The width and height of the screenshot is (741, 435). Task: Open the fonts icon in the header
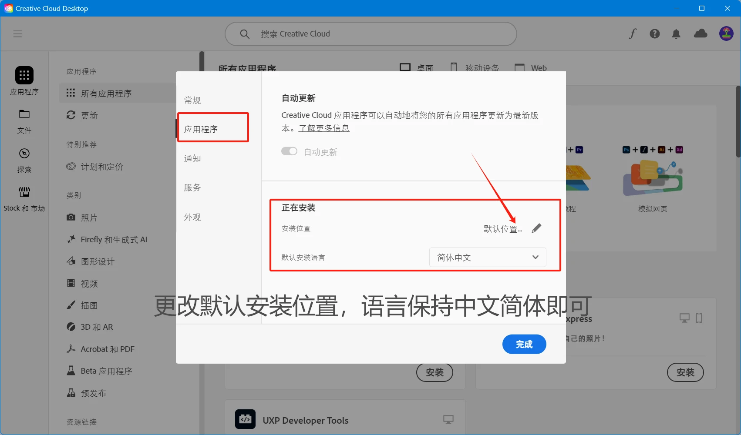tap(633, 34)
